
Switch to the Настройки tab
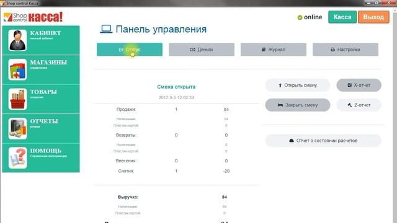pos(346,50)
